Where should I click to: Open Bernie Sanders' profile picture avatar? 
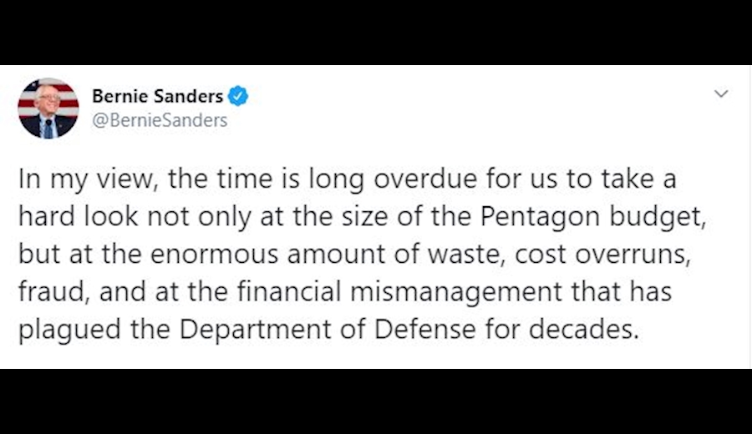tap(48, 108)
